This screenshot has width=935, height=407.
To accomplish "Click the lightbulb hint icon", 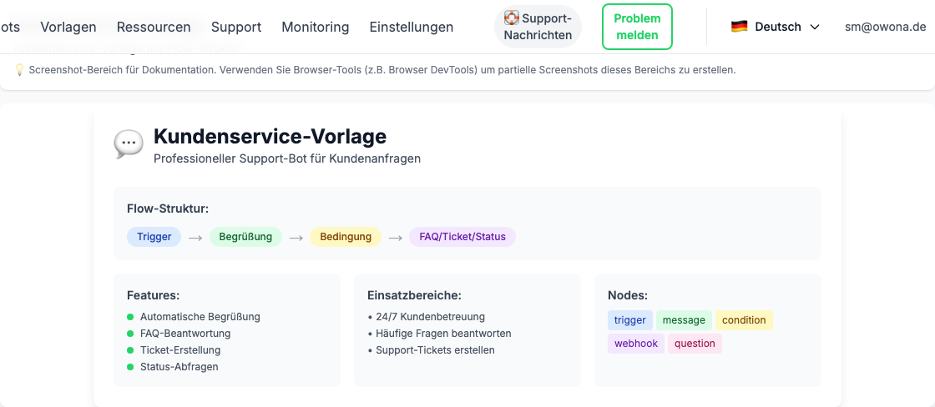I will pyautogui.click(x=19, y=70).
